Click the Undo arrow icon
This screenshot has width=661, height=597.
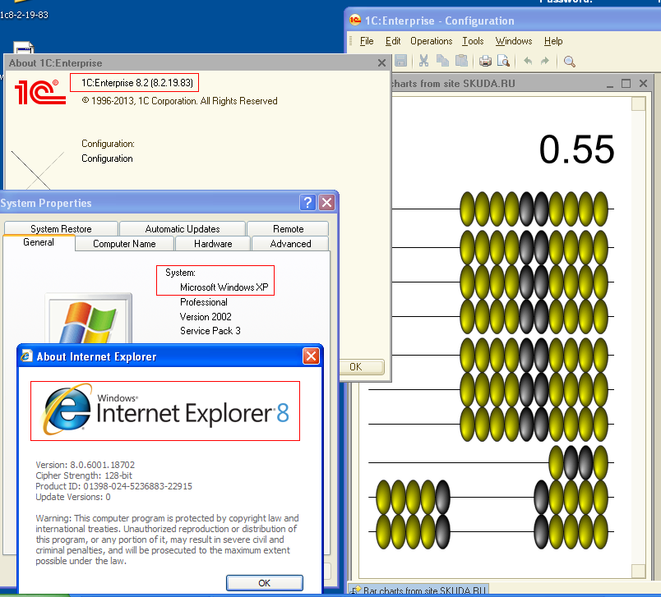pos(528,61)
